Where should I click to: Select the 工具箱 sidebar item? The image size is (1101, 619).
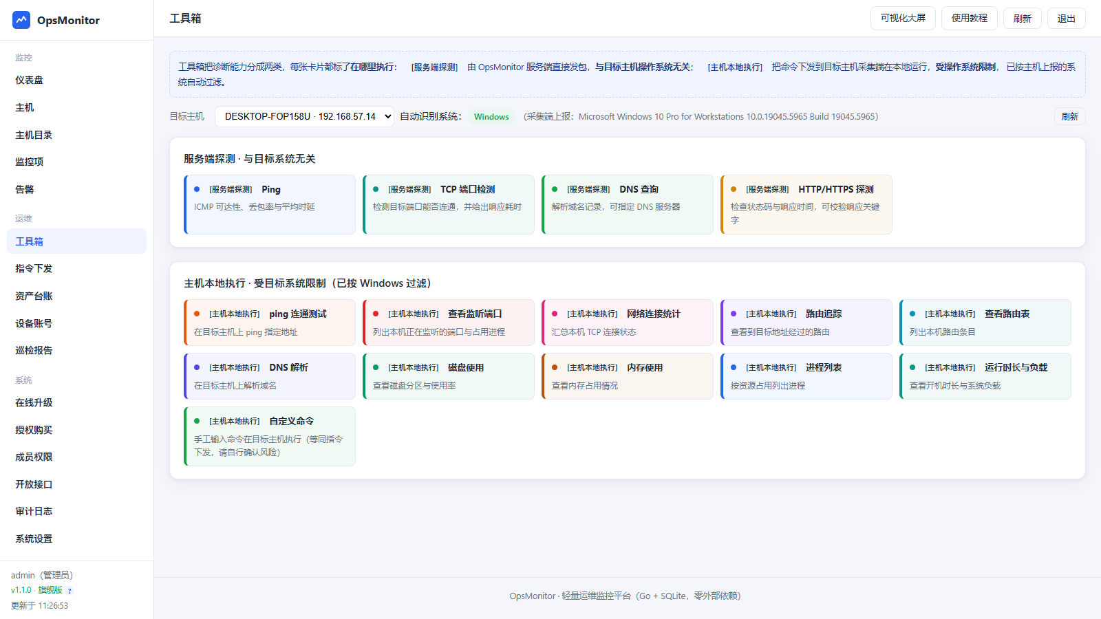click(x=76, y=241)
